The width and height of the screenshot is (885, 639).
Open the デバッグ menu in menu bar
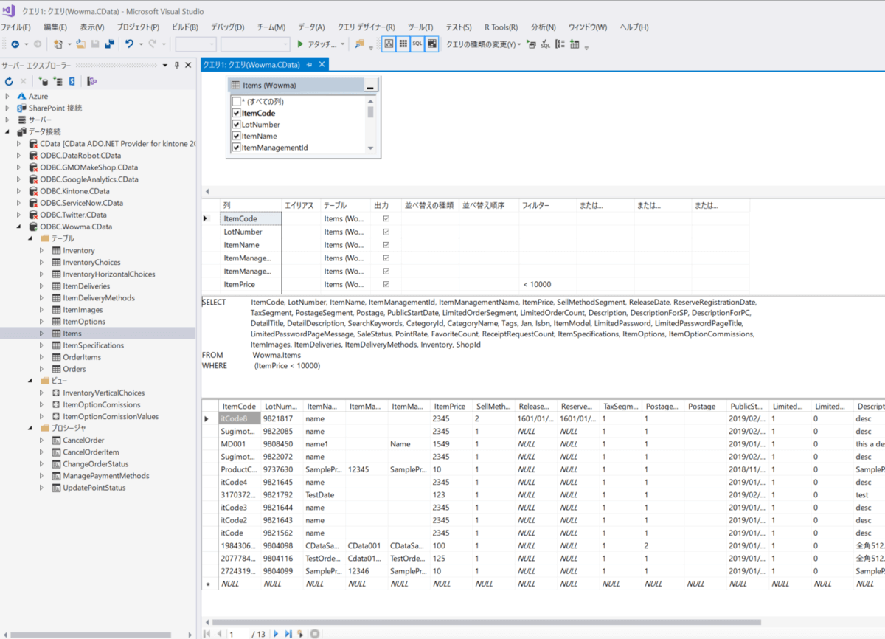pyautogui.click(x=227, y=27)
